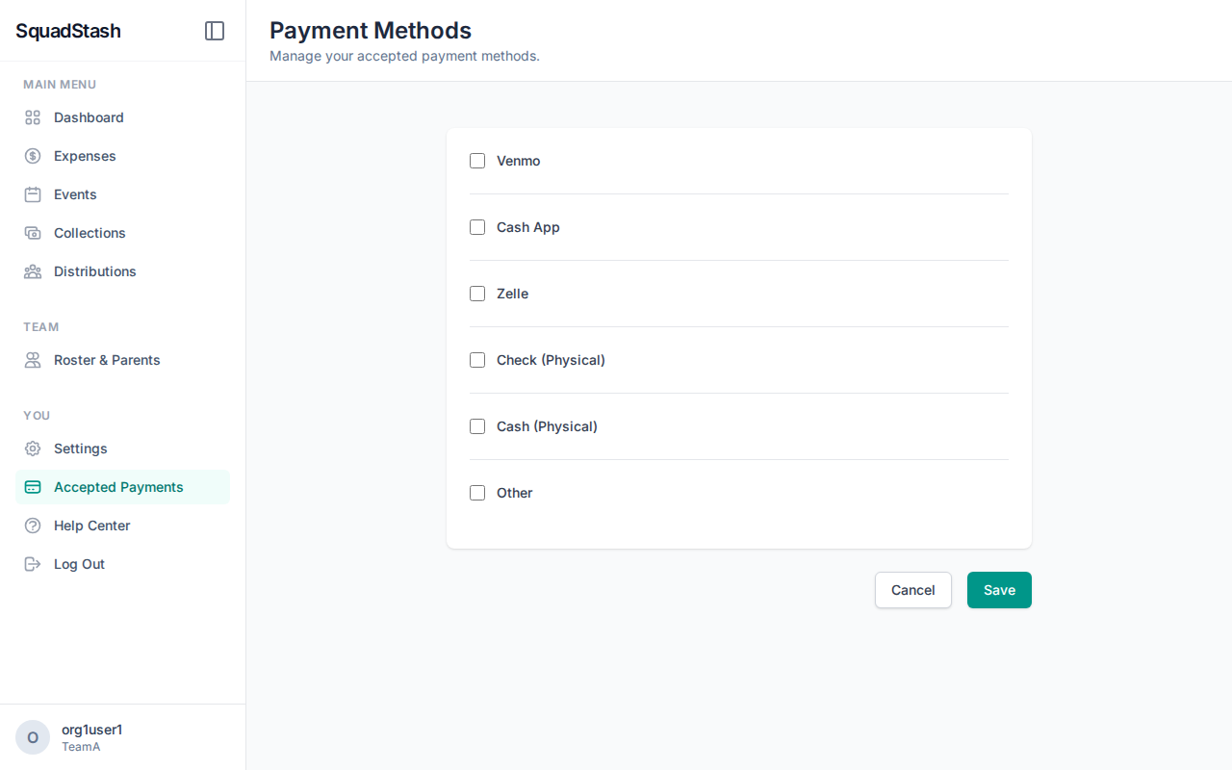Open Settings via the gear icon
Viewport: 1232px width, 770px height.
32,449
